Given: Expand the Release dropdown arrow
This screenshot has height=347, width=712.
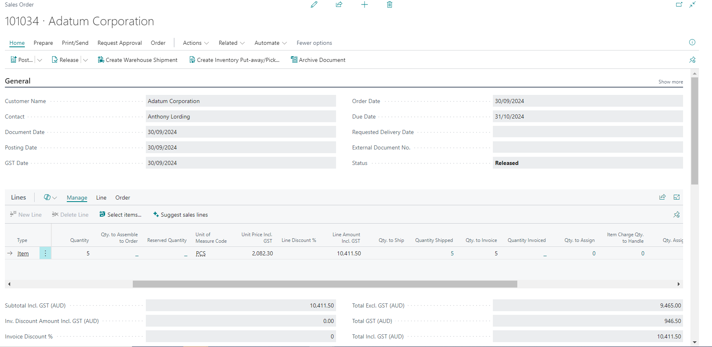Looking at the screenshot, I should (86, 60).
